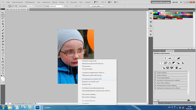This screenshot has width=196, height=110.
Task: Add an Exposure adjustment from icons
Action: coord(178,58)
